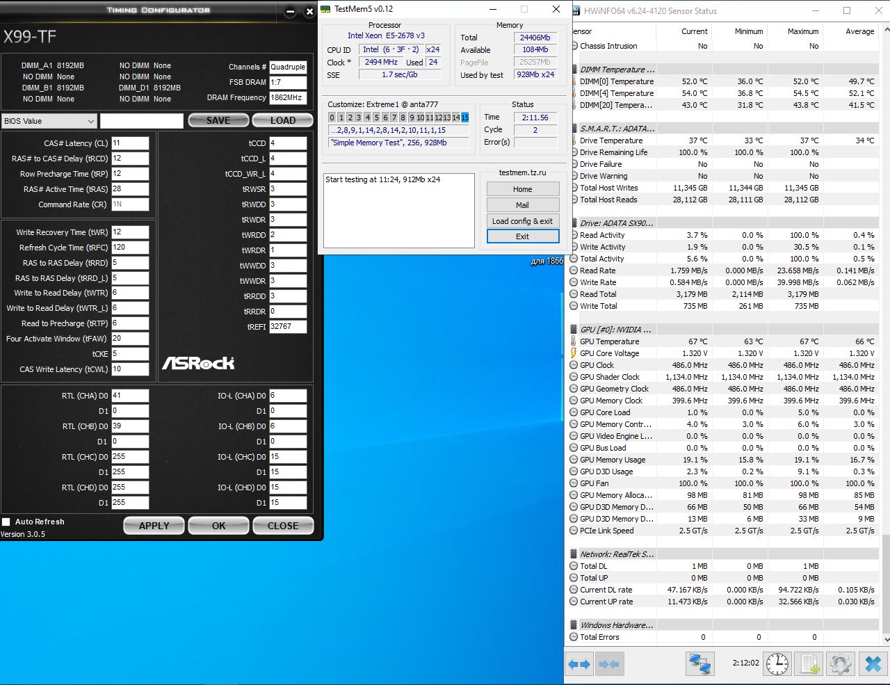Screen dimensions: 890x685
Task: Click the round icon beside GPU Clock
Action: coord(574,365)
